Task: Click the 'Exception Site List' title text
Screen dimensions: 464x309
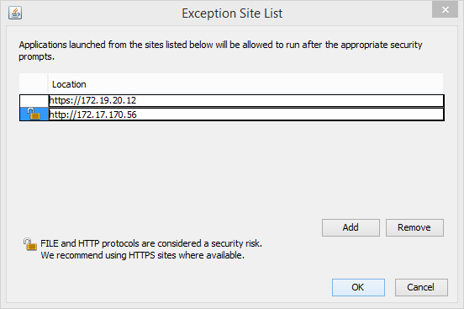Action: pyautogui.click(x=232, y=13)
